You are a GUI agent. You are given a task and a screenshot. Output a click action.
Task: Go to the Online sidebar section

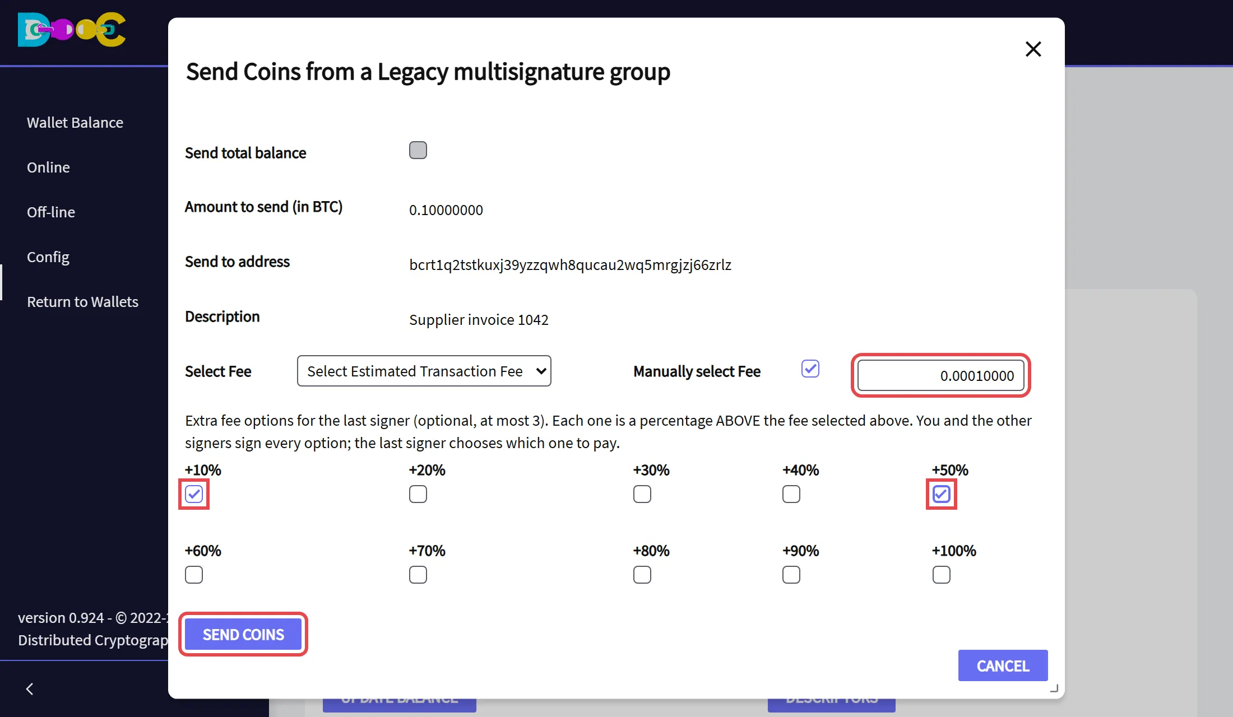tap(48, 167)
